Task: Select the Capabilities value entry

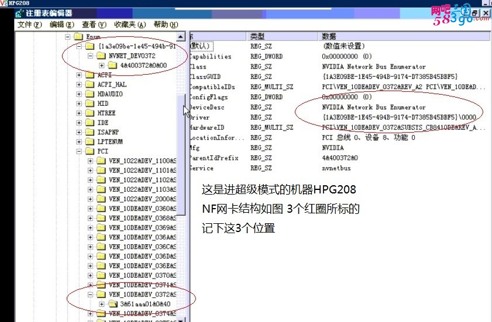Action: [210, 57]
